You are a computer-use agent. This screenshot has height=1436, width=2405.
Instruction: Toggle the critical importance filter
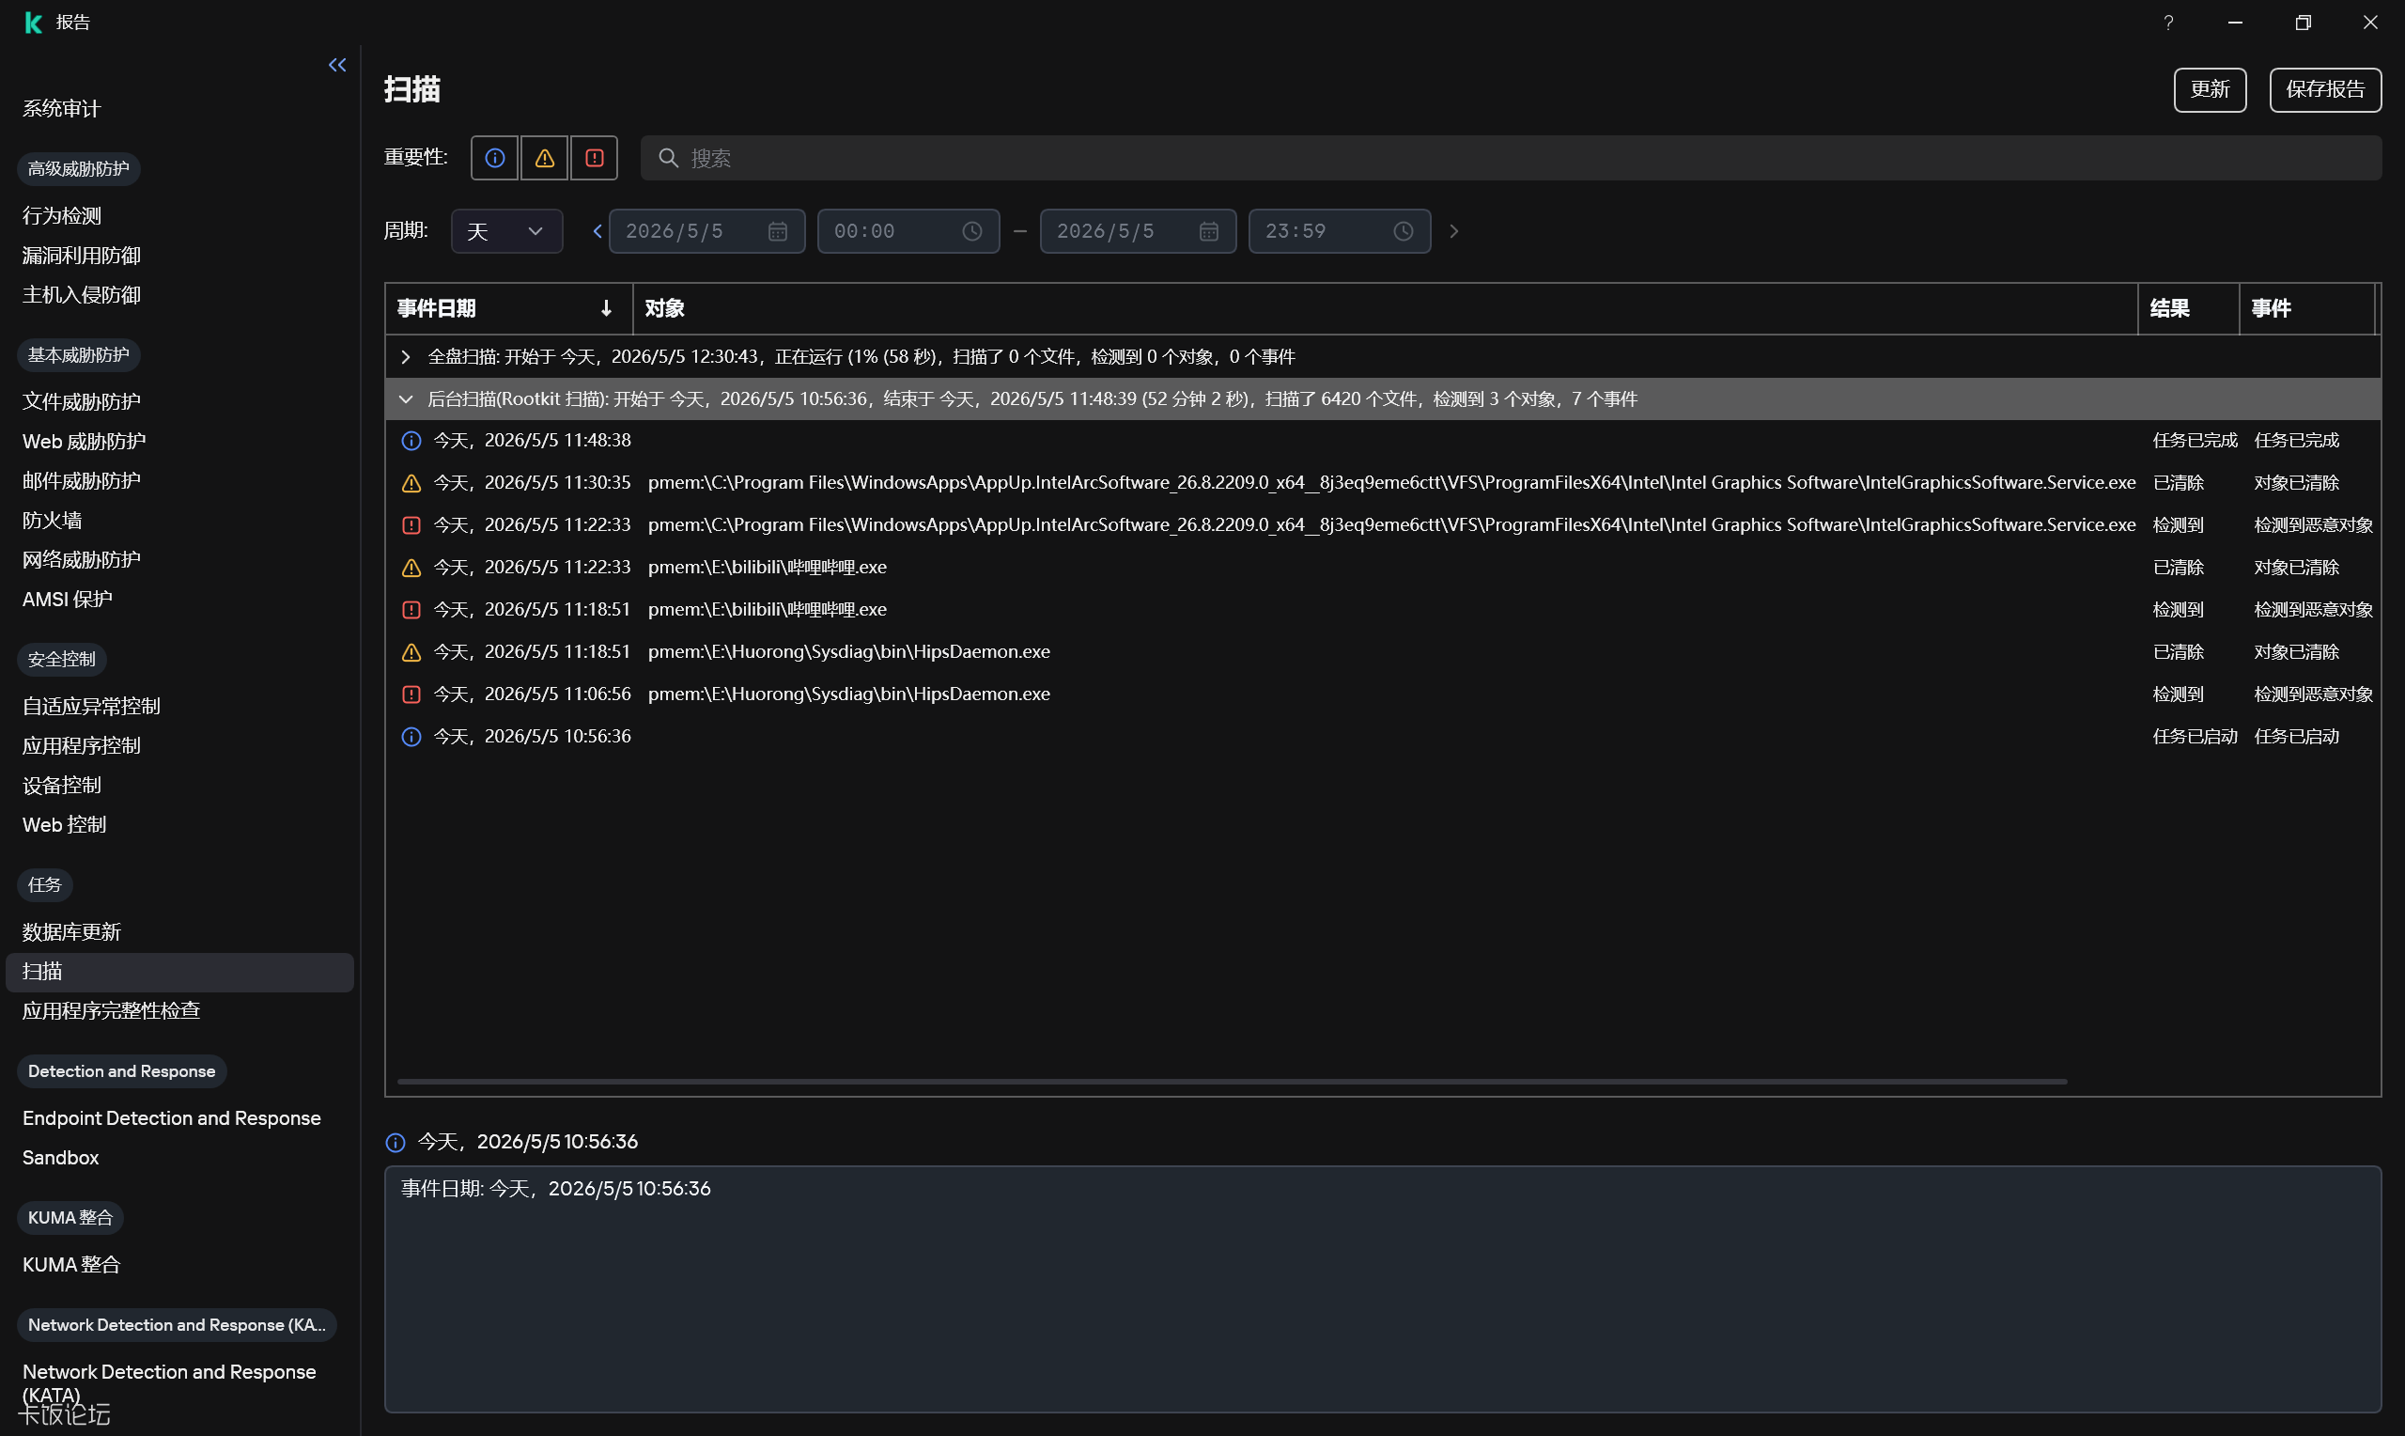(595, 158)
